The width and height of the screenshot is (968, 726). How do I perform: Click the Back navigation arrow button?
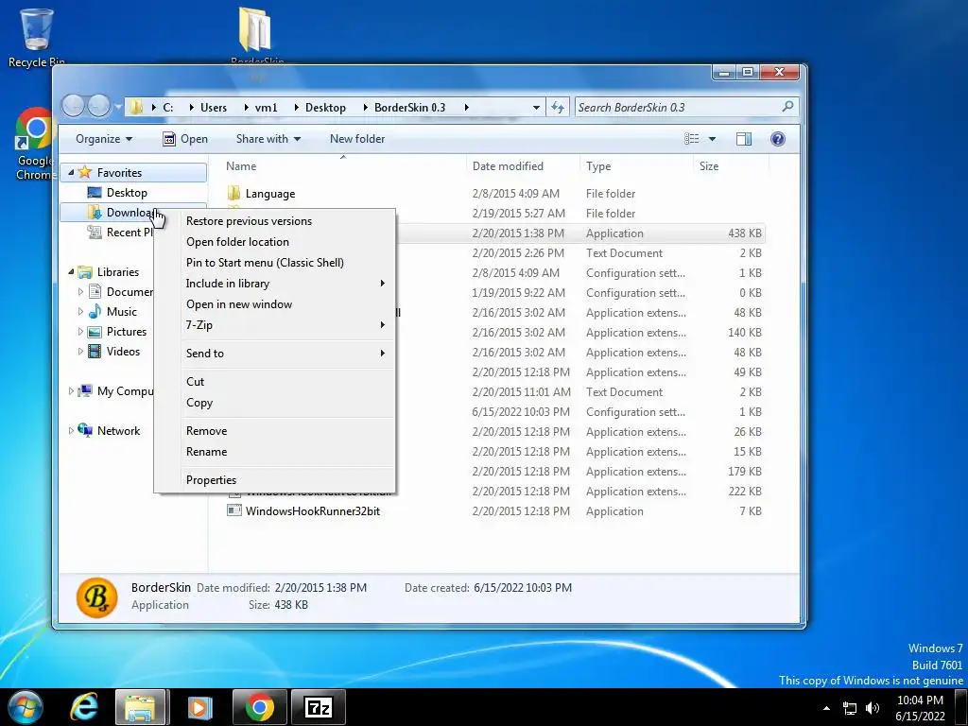coord(73,106)
